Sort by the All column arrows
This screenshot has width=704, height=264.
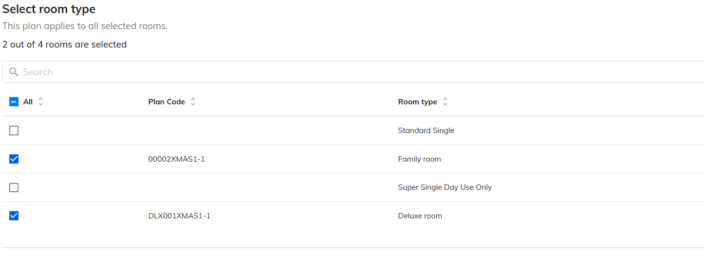pyautogui.click(x=41, y=102)
